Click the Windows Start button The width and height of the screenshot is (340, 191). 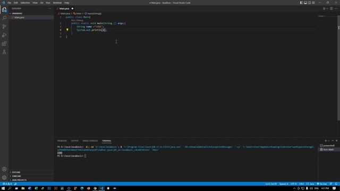3,188
